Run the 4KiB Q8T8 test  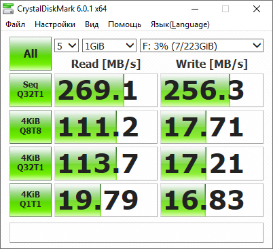click(x=31, y=127)
